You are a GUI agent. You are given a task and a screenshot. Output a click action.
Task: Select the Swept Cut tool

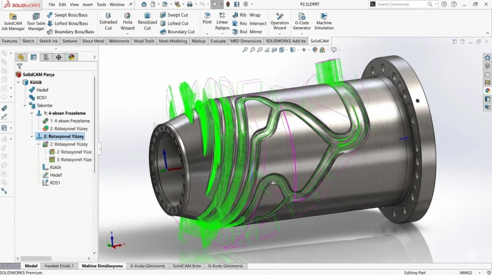coord(174,15)
